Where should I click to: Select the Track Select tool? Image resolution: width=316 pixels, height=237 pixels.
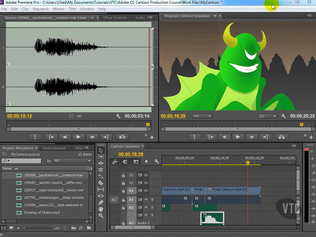tap(101, 156)
